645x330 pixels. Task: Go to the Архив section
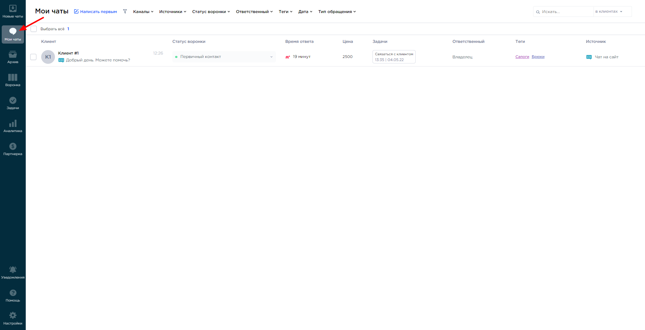(13, 57)
